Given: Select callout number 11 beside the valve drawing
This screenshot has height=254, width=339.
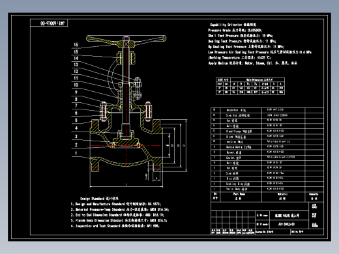Looking at the screenshot, I should tap(76, 78).
